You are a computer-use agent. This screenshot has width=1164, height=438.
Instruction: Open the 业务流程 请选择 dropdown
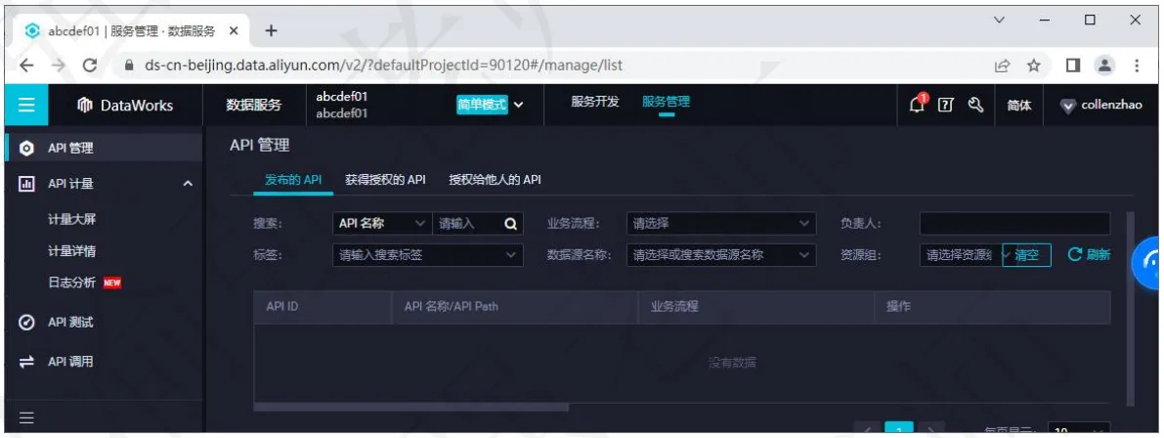click(x=721, y=224)
